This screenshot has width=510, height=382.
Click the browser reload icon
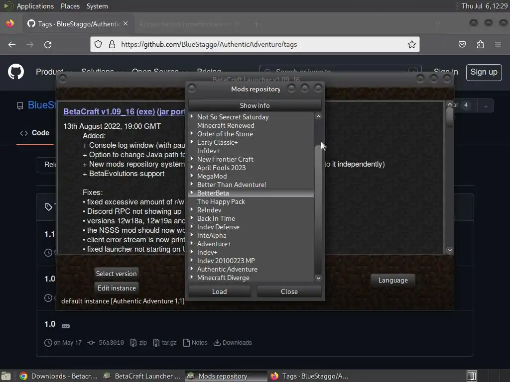pyautogui.click(x=48, y=44)
